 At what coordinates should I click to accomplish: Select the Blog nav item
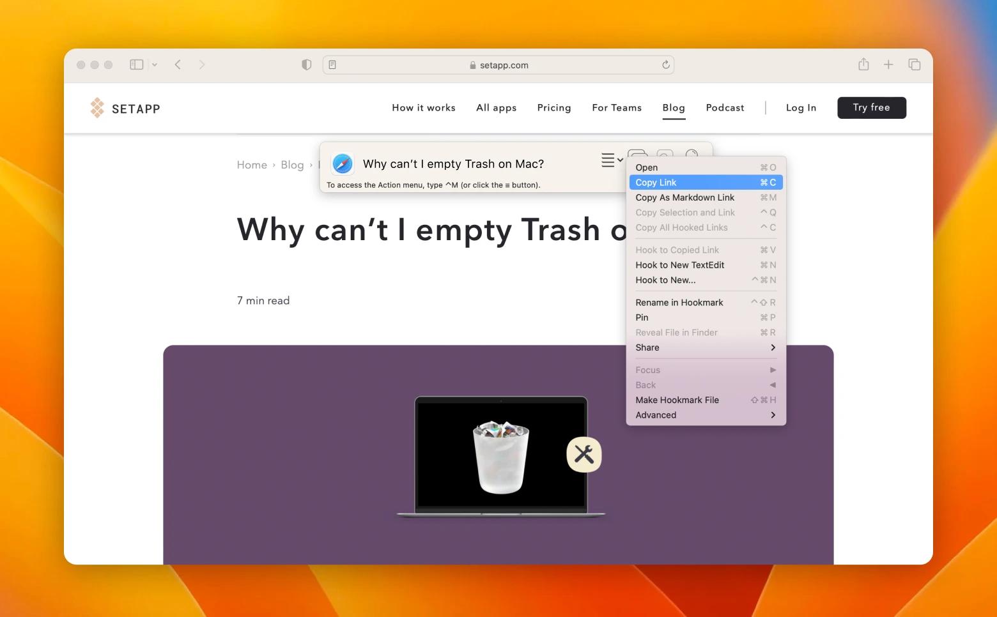(674, 107)
